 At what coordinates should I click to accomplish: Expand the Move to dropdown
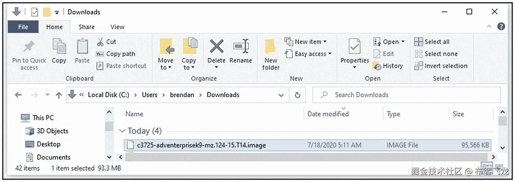coord(165,67)
